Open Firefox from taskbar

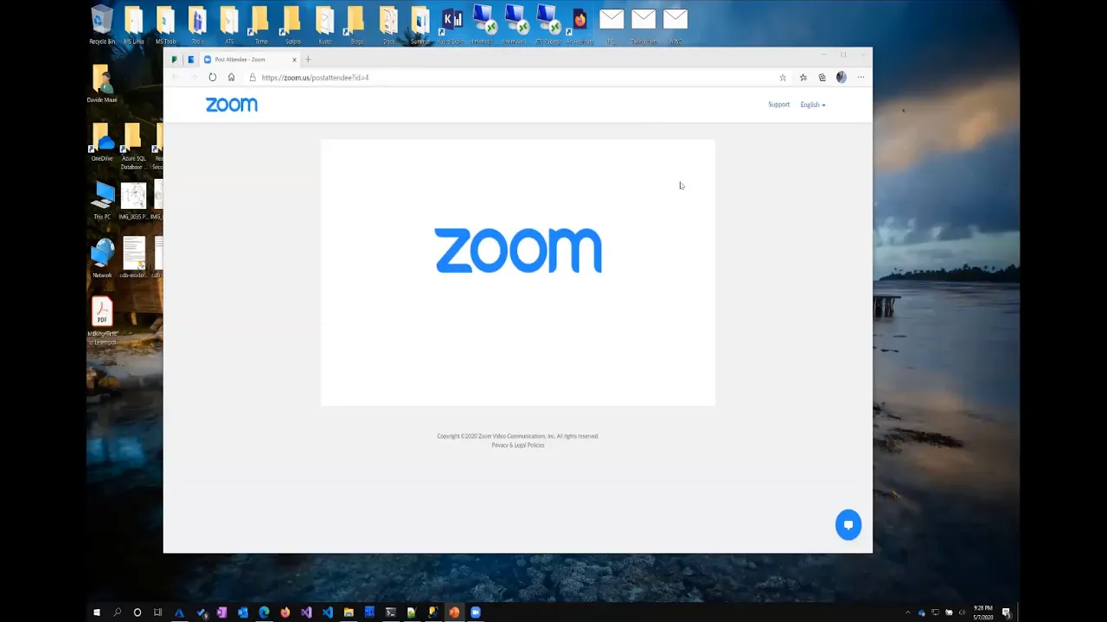[x=285, y=612]
